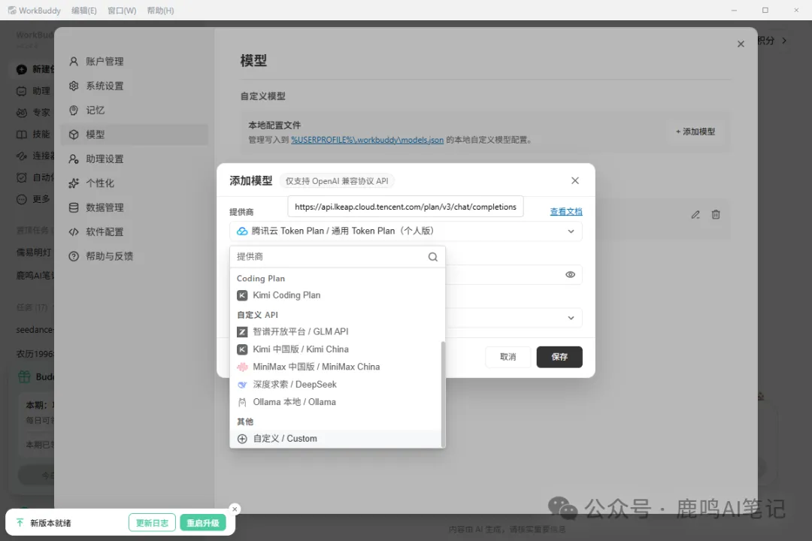Open 记忆 settings section
This screenshot has width=812, height=541.
[x=135, y=110]
